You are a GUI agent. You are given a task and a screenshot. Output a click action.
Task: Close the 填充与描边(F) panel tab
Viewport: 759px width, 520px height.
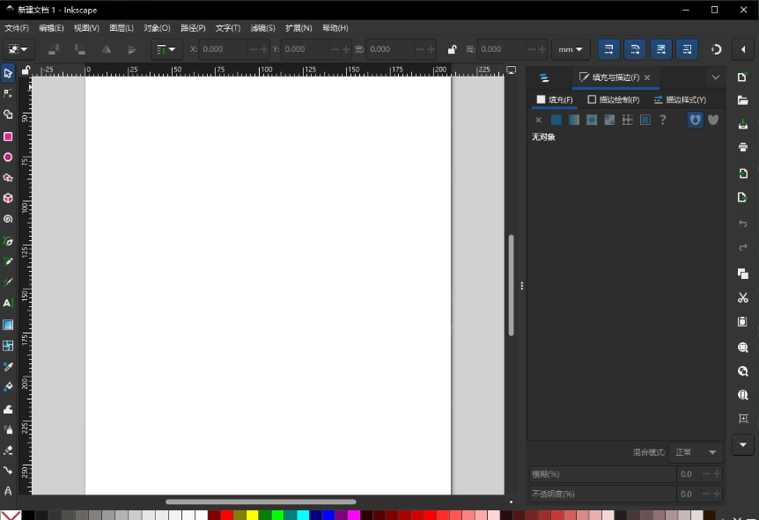[647, 77]
